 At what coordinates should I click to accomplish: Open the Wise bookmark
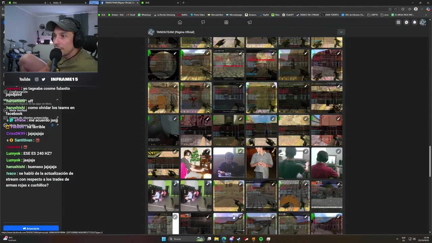pyautogui.click(x=276, y=15)
